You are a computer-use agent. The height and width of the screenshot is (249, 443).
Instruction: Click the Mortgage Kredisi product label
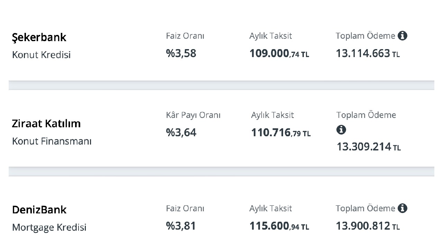pos(49,228)
